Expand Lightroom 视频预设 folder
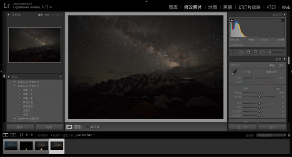Viewport: 292px width, 157px height. pos(15,118)
